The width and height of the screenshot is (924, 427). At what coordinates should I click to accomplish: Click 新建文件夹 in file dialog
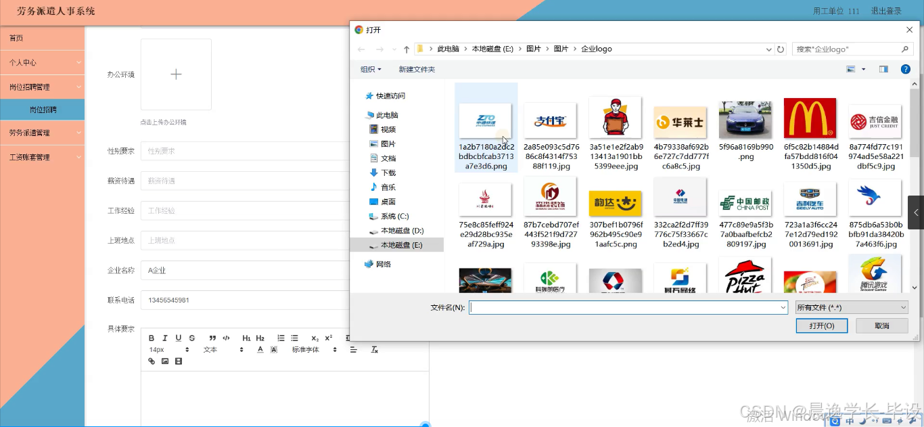(x=417, y=69)
